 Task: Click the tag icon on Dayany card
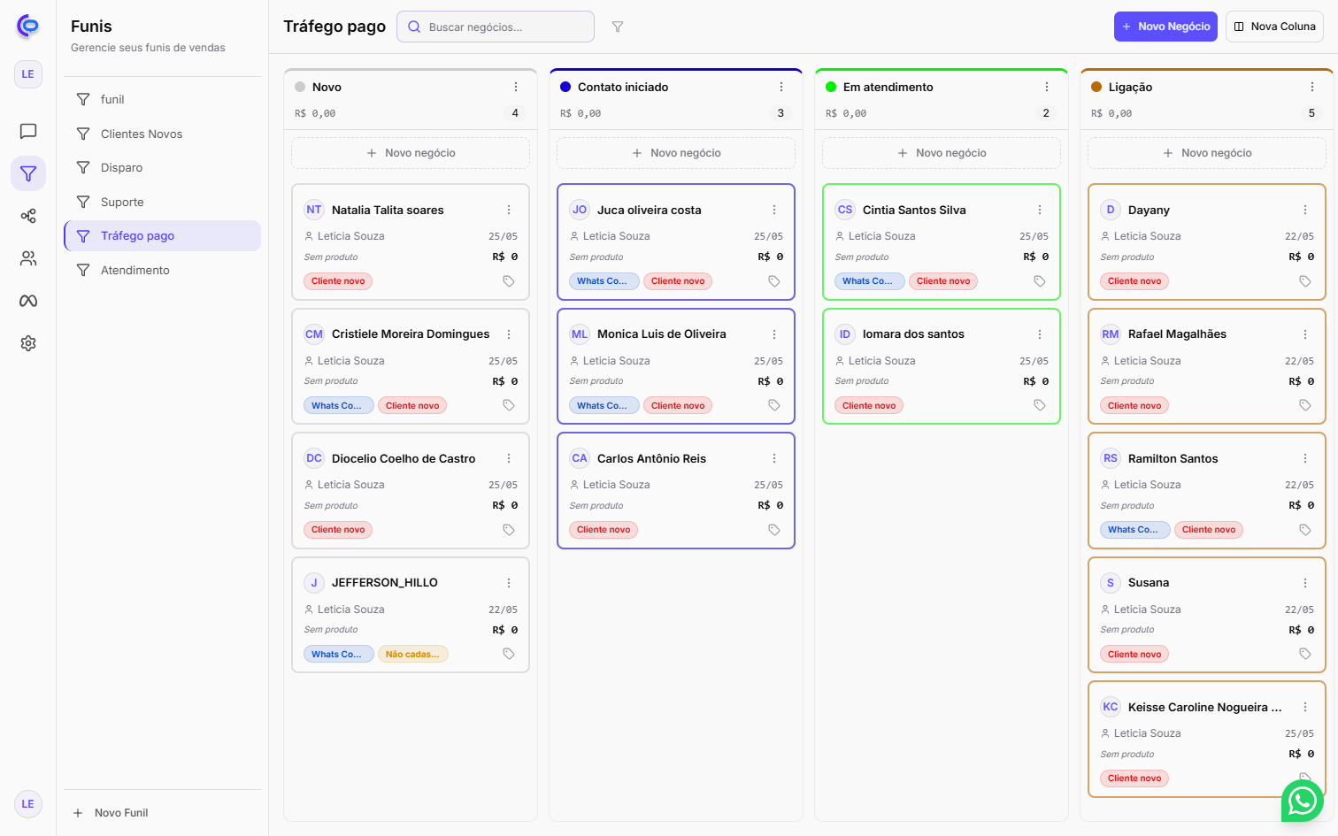1305,281
